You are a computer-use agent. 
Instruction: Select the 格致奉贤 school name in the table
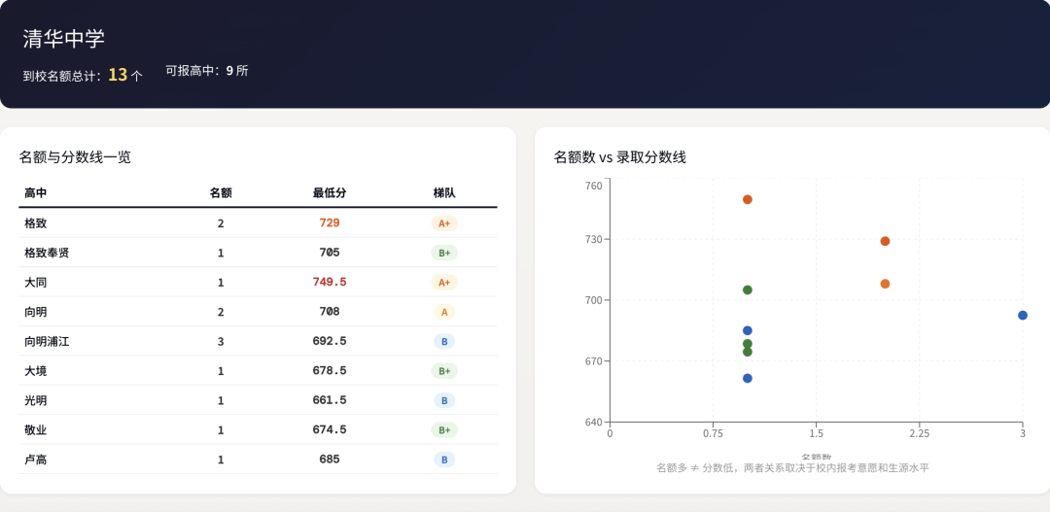pos(47,253)
